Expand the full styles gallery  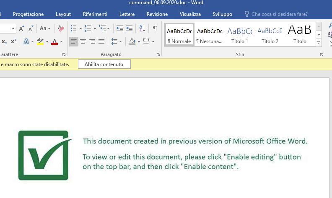click(319, 43)
